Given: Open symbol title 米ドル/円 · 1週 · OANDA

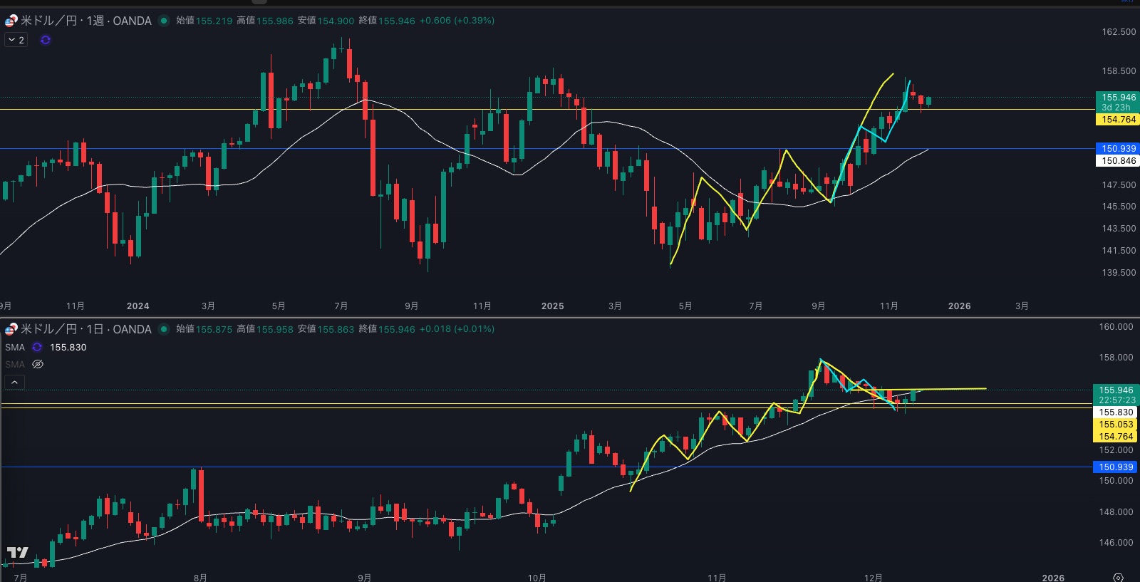Looking at the screenshot, I should (85, 21).
